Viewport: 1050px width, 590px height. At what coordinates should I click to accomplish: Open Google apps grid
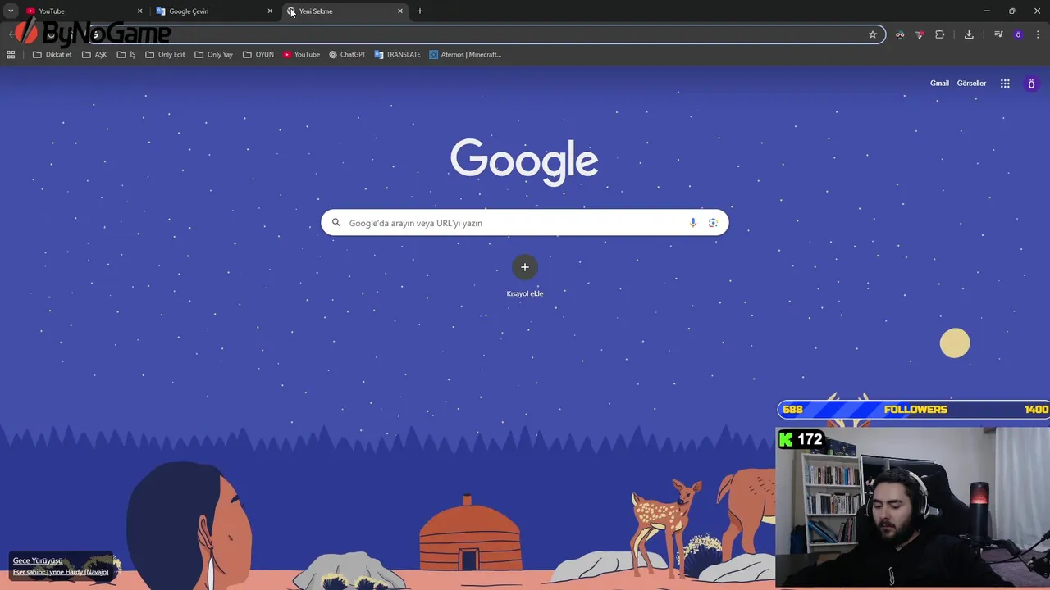[1005, 84]
